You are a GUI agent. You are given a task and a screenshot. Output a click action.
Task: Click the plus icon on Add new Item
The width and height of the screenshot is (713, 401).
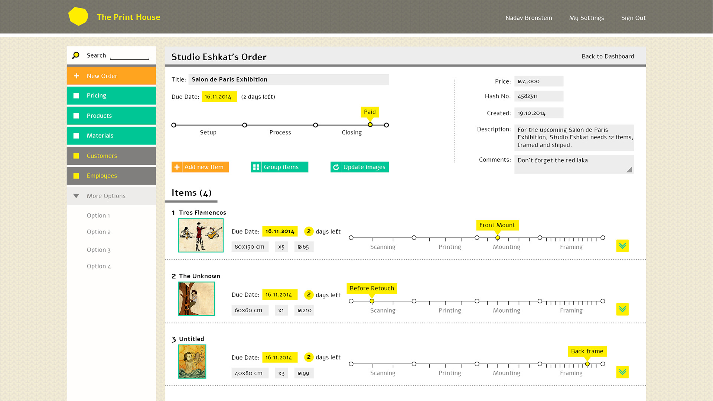coord(177,167)
